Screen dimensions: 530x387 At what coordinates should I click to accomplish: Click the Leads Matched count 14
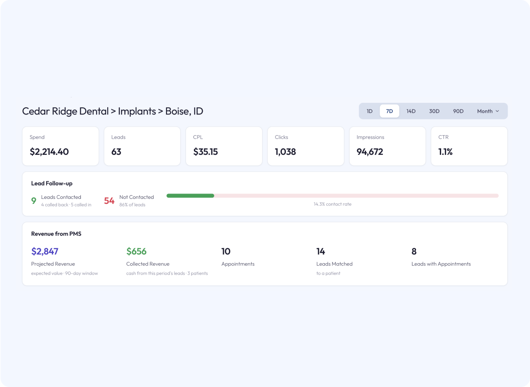(321, 251)
